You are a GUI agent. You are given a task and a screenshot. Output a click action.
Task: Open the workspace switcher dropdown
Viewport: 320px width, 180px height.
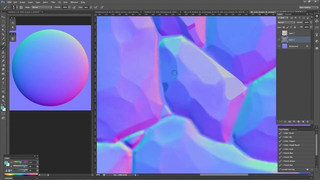coord(308,7)
